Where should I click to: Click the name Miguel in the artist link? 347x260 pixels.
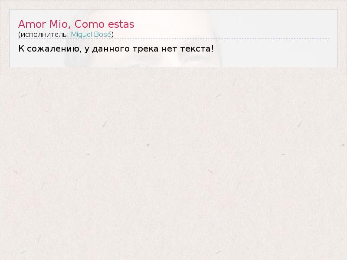coord(82,34)
